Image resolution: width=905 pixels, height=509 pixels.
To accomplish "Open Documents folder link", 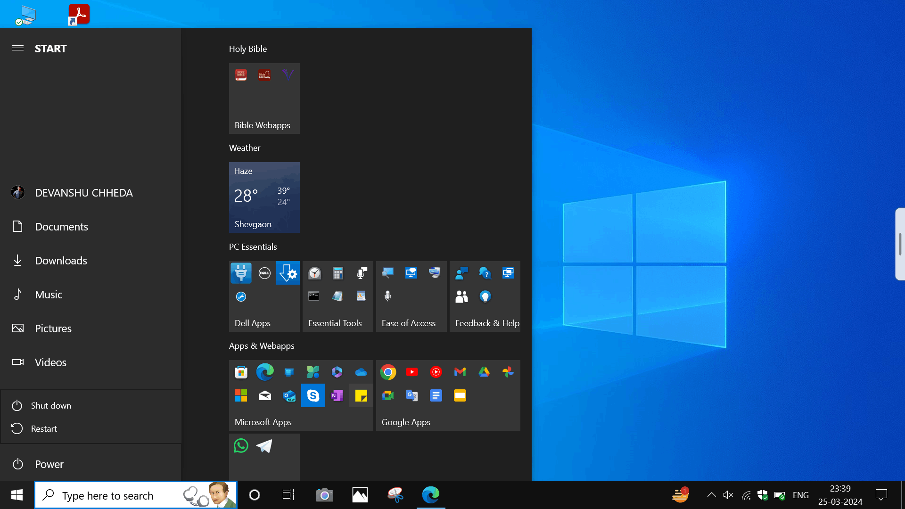I will 61,227.
